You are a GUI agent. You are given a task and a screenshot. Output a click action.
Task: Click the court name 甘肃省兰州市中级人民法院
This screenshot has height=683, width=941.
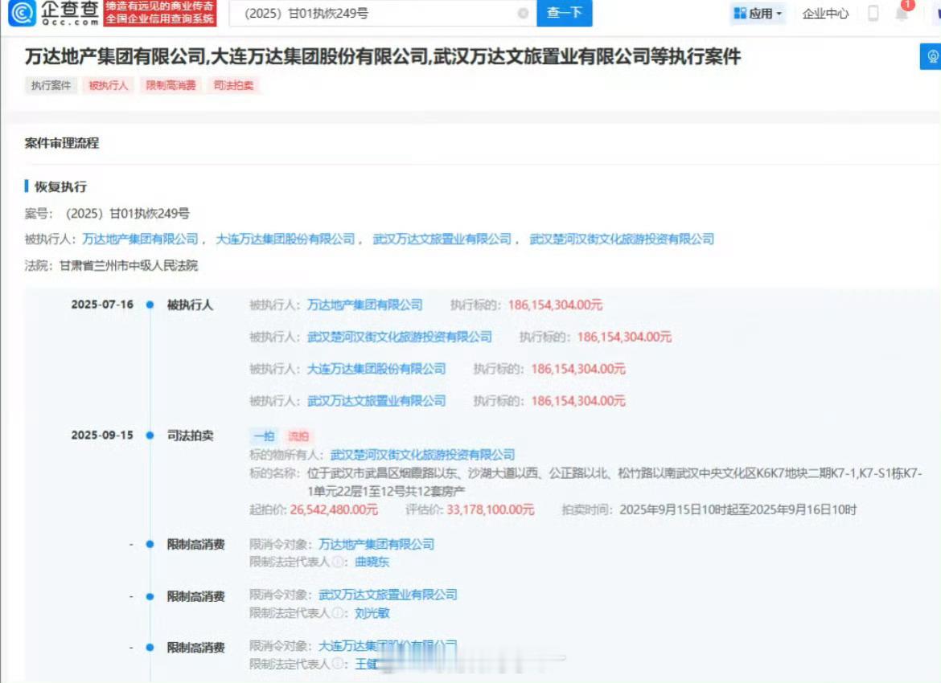pos(129,265)
